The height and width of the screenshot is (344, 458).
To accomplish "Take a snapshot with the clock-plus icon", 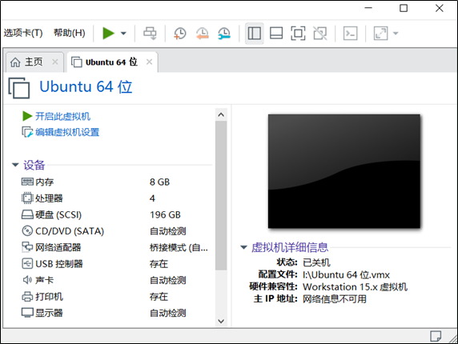I will (180, 33).
